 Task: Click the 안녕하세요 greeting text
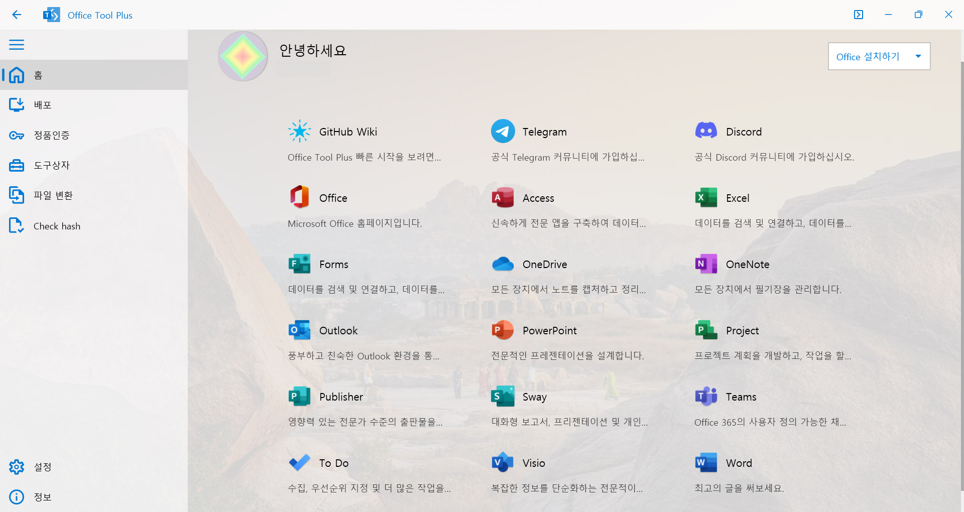point(313,50)
